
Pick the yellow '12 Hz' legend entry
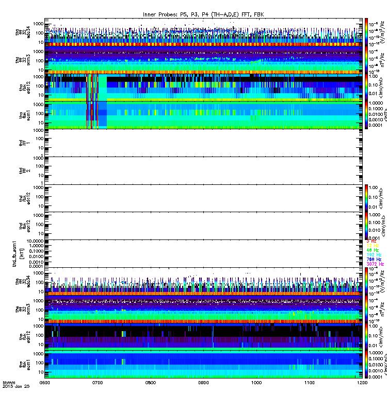point(373,246)
